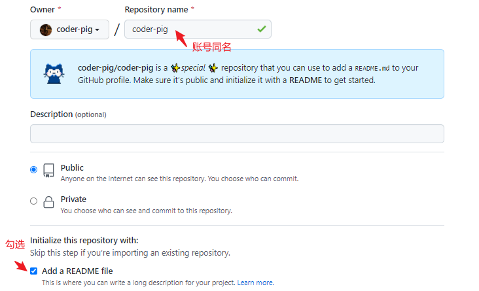
Task: Click the 'Owner' field label
Action: [x=43, y=10]
